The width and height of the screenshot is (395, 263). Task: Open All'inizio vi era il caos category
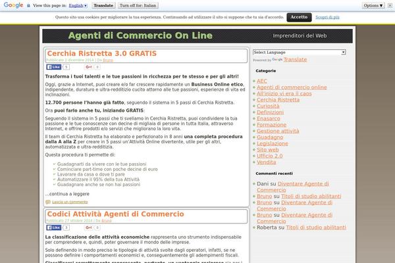pyautogui.click(x=284, y=93)
